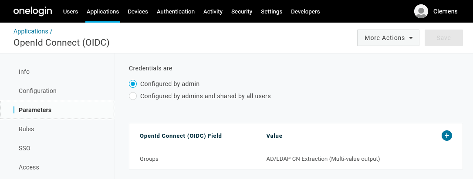Switch to the Configuration tab
The image size is (473, 179).
37,91
